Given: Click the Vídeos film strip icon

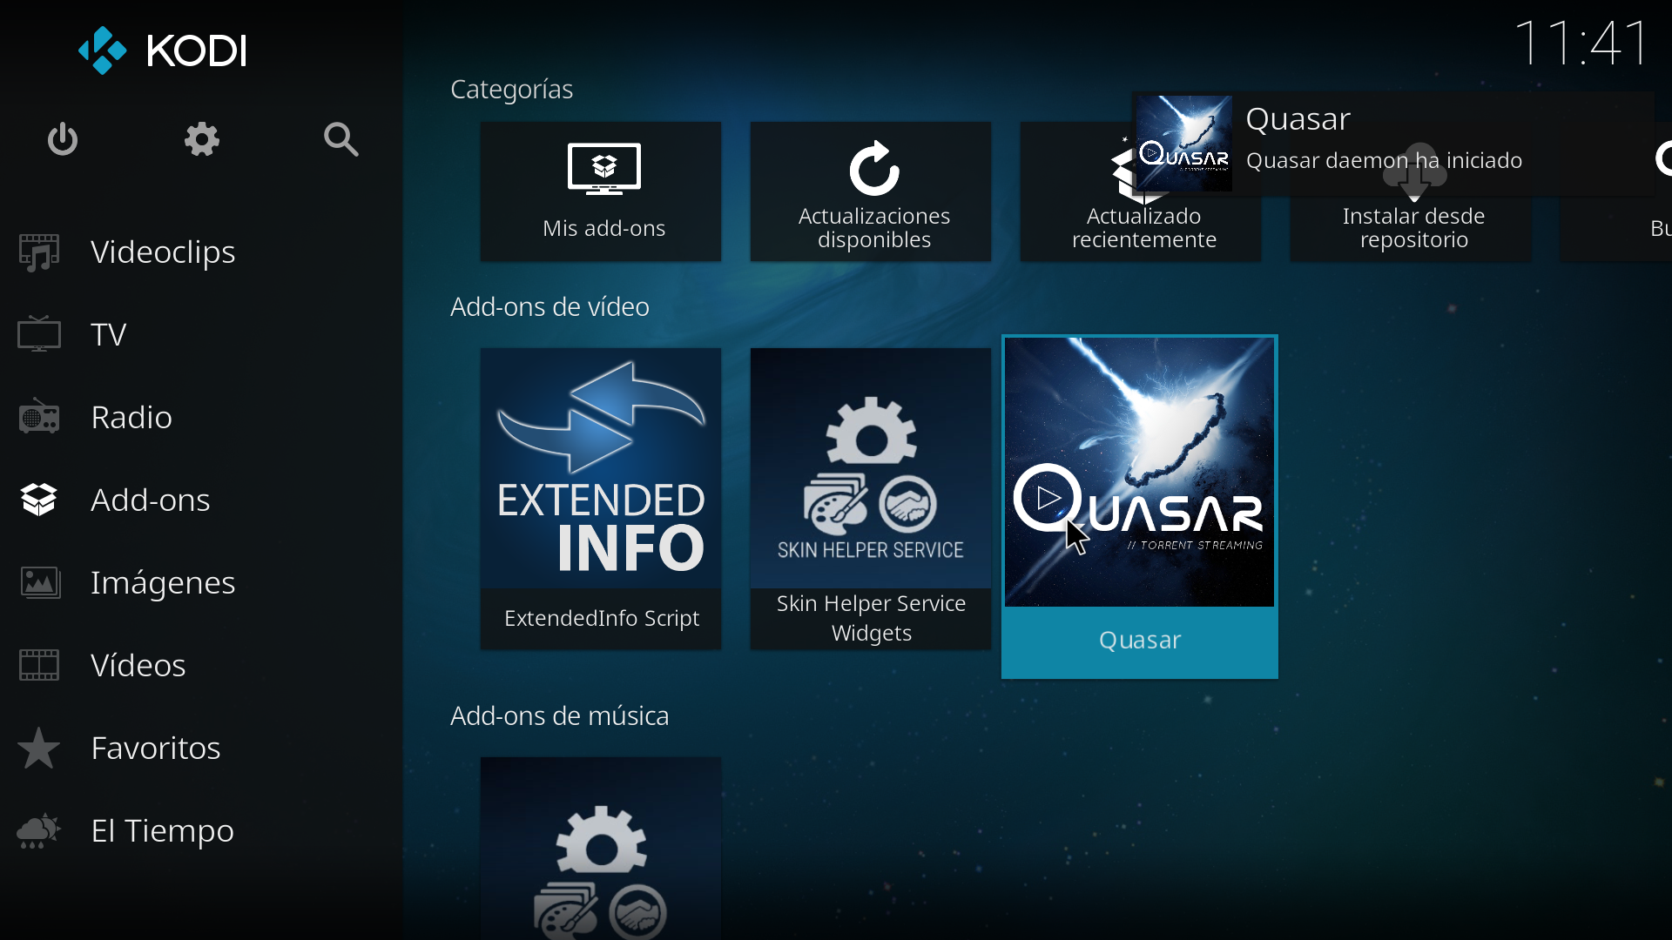Looking at the screenshot, I should pos(39,665).
